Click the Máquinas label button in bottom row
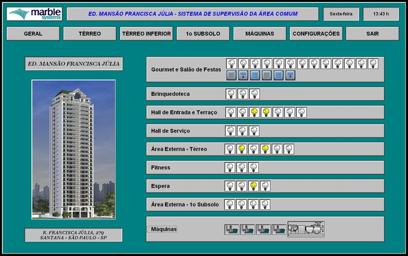Screen dimensions: 408x256 (162, 229)
